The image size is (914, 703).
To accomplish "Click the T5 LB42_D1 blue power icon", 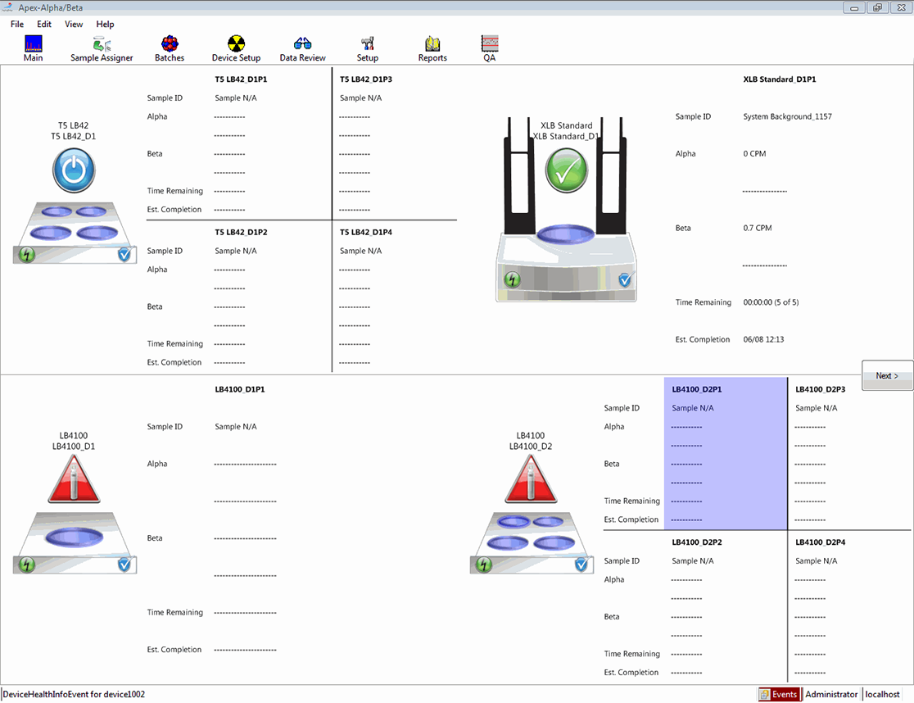I will 74,170.
